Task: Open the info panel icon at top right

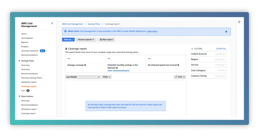Action: click(239, 22)
